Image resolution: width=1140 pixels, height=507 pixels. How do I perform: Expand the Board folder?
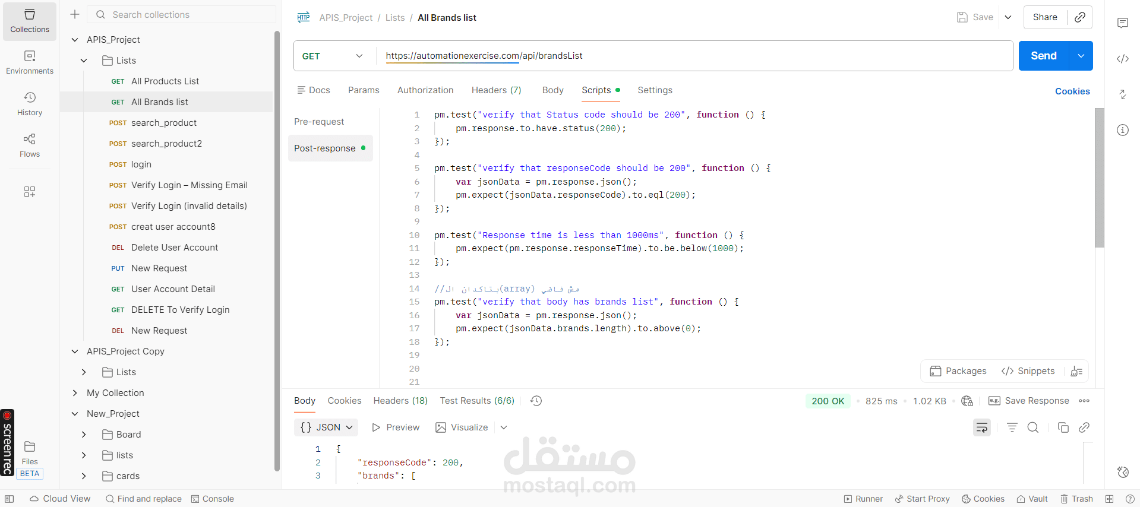84,435
